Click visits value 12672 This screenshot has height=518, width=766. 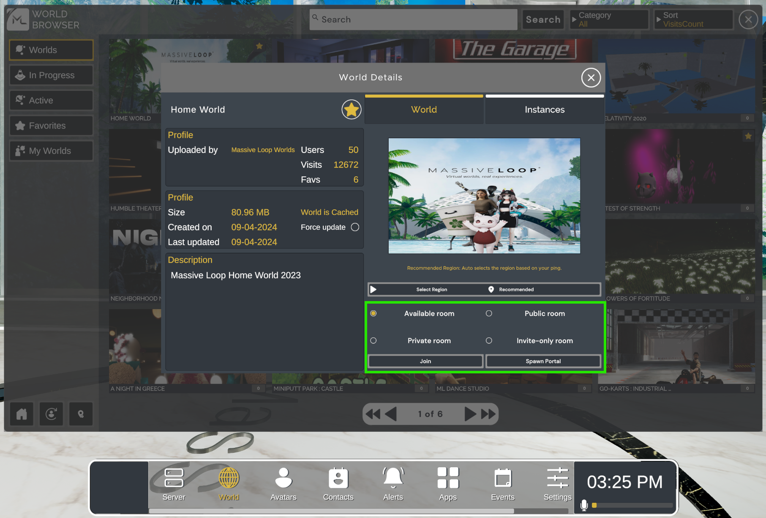[x=346, y=165]
